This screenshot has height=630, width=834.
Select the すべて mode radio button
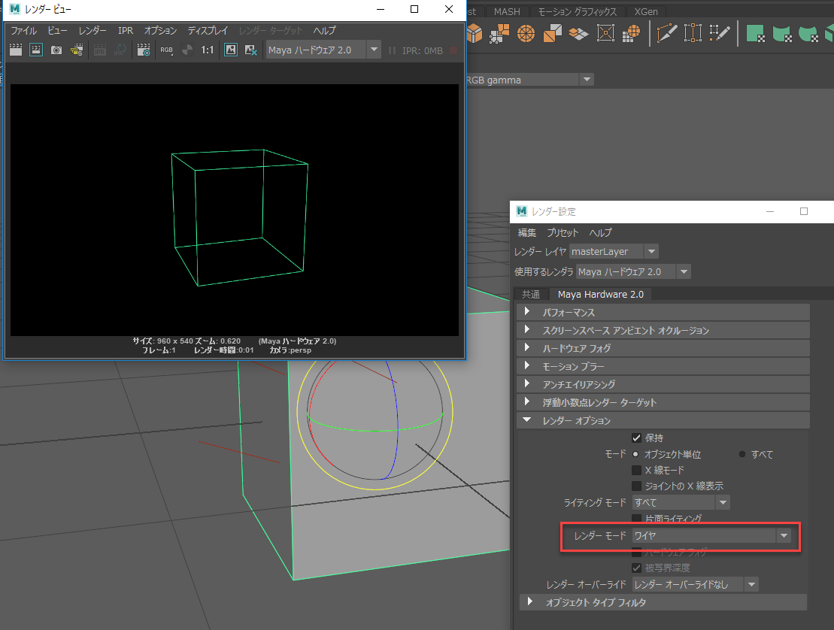tap(742, 454)
